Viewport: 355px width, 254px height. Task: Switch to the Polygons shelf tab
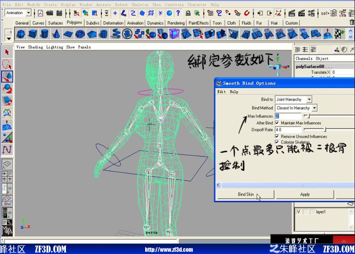click(74, 23)
